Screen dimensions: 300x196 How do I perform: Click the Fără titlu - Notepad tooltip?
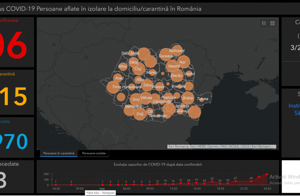tap(100, 193)
